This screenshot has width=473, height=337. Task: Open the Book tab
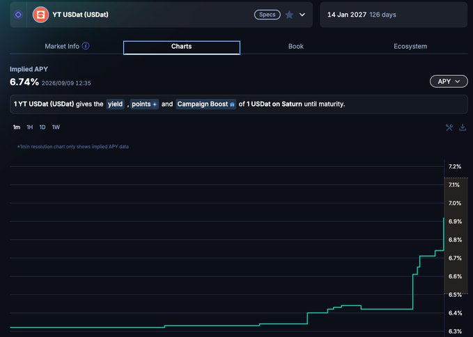296,47
